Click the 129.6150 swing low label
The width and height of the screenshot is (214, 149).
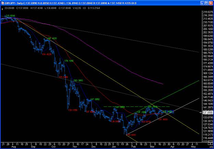coord(146,122)
